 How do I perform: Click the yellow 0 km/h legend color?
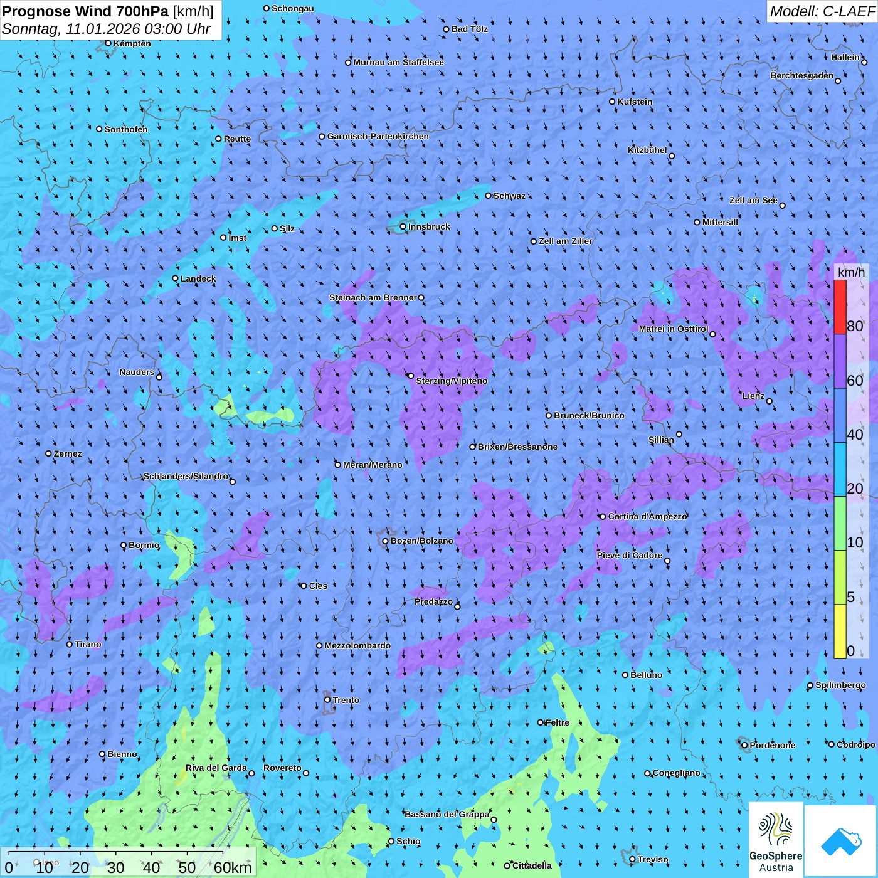click(x=840, y=632)
